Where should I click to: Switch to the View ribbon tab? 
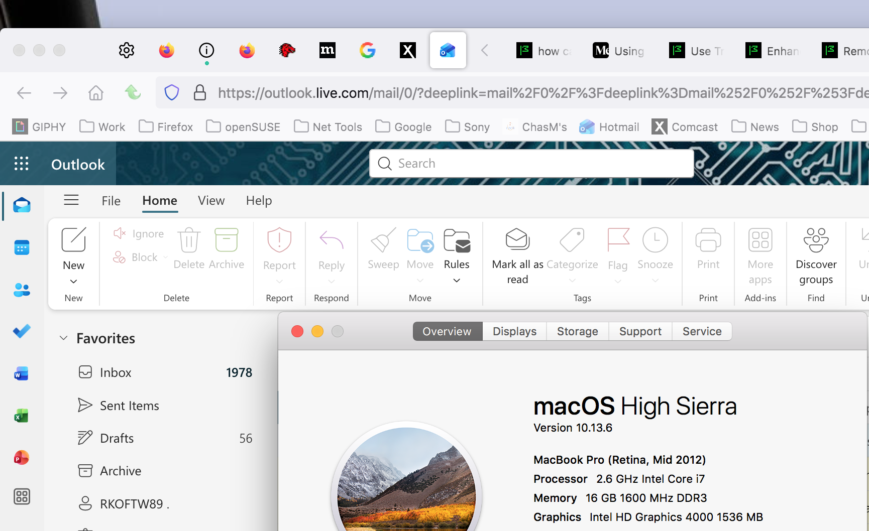[x=211, y=201]
